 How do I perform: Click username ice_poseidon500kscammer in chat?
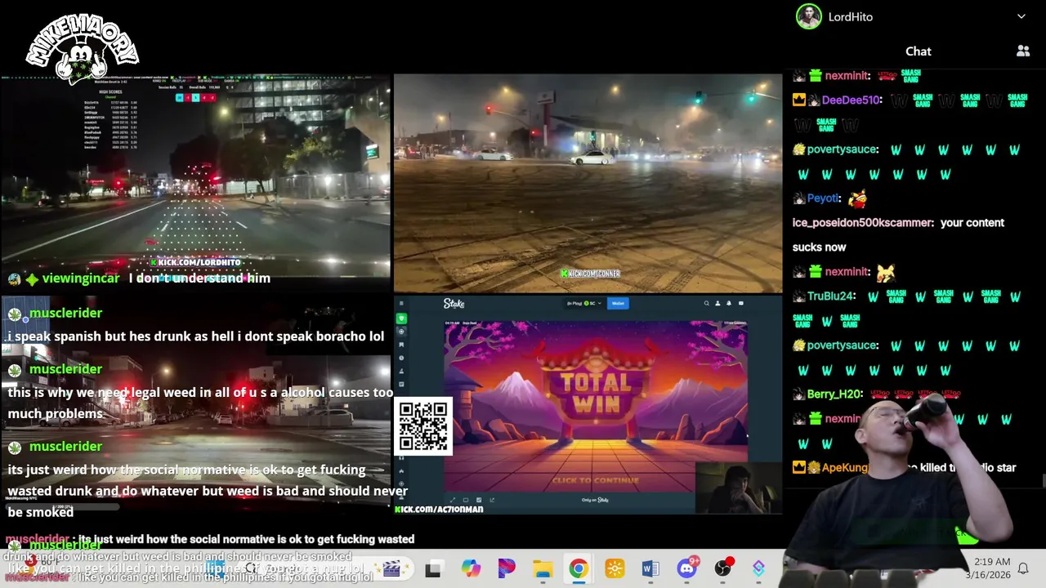[862, 222]
